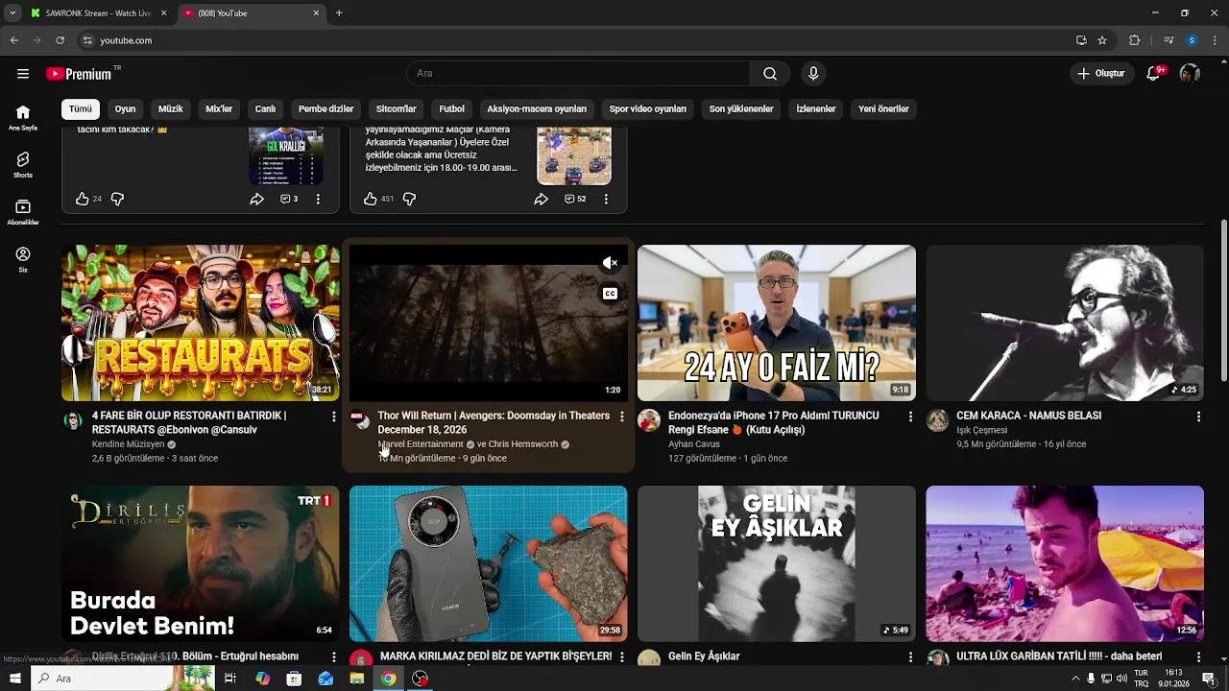
Task: Open Shorts from the sidebar
Action: pos(23,165)
